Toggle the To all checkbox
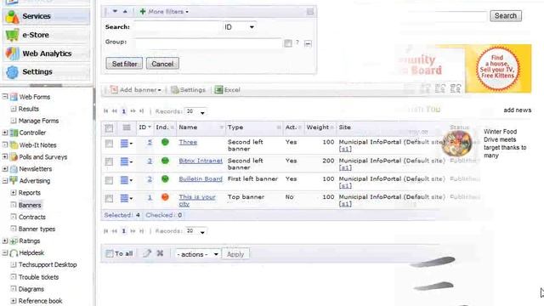This screenshot has width=544, height=306. [x=110, y=254]
